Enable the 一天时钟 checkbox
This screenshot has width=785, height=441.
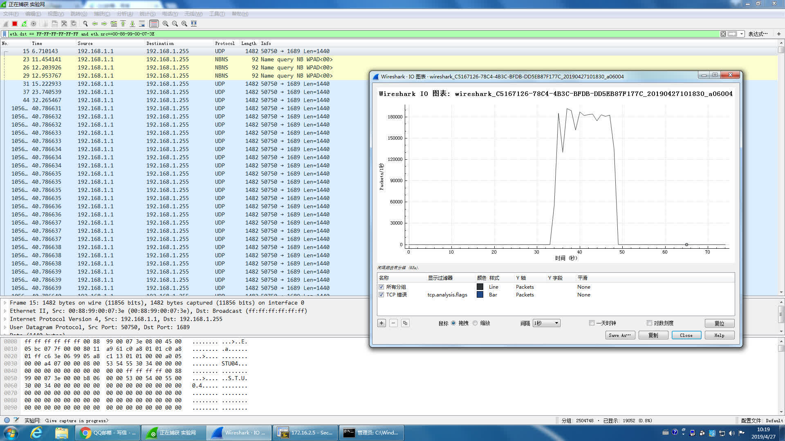point(592,323)
